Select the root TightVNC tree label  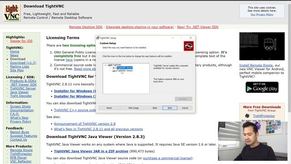point(117,65)
